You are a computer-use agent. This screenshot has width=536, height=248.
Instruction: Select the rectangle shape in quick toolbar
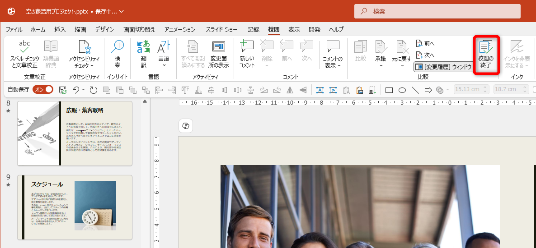pyautogui.click(x=389, y=90)
